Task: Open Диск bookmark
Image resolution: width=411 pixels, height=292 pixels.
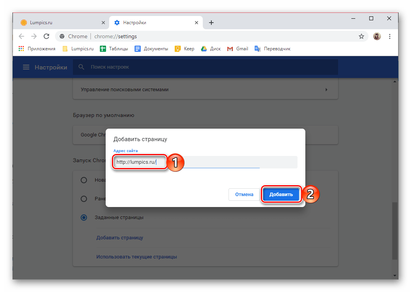Action: tap(211, 49)
